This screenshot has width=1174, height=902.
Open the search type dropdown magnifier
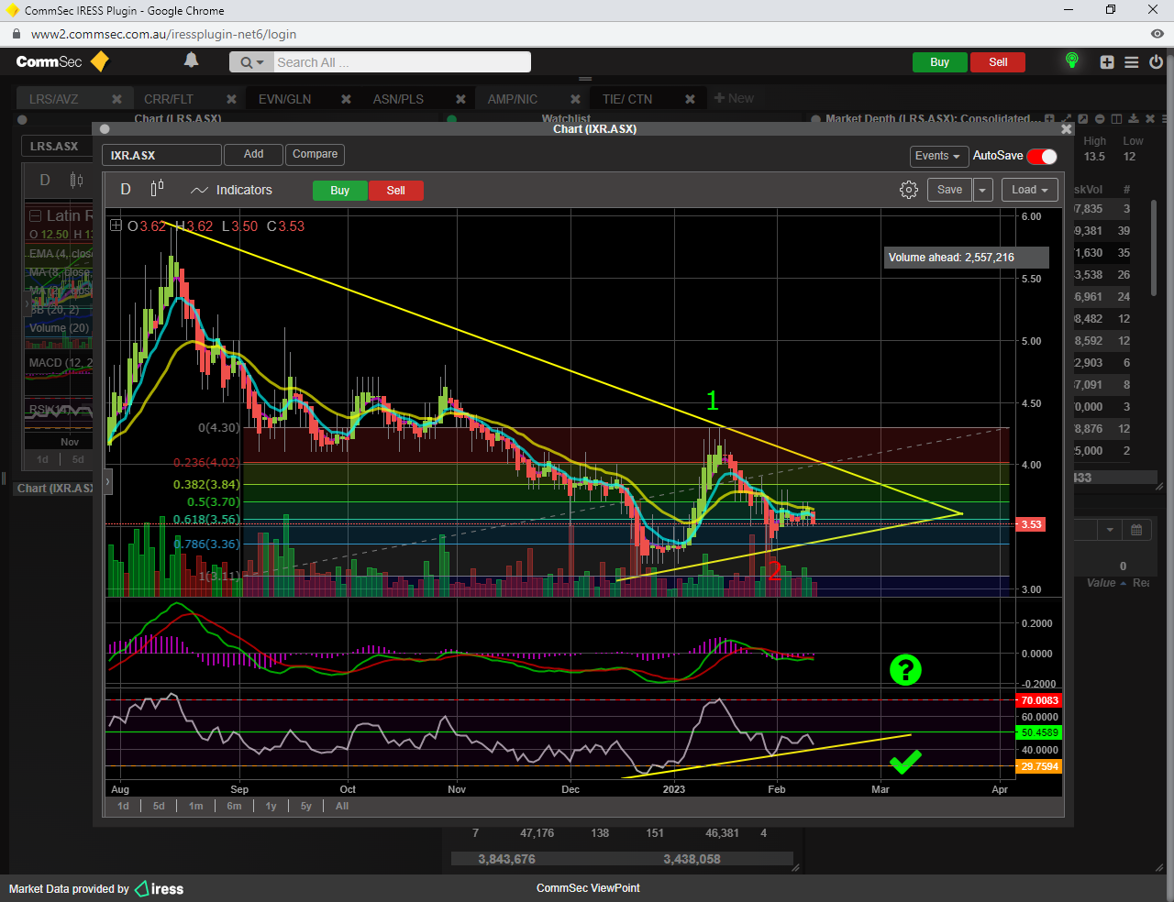pyautogui.click(x=251, y=62)
